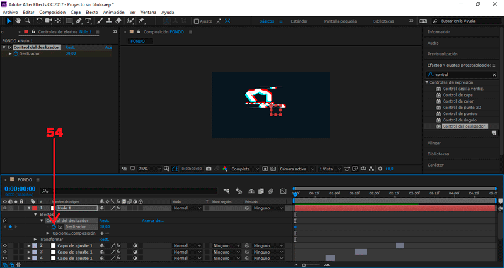Open the 1 Vista layout dropdown
The height and width of the screenshot is (268, 504).
pos(329,169)
